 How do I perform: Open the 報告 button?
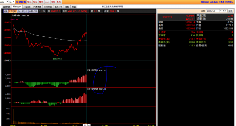click(x=35, y=2)
